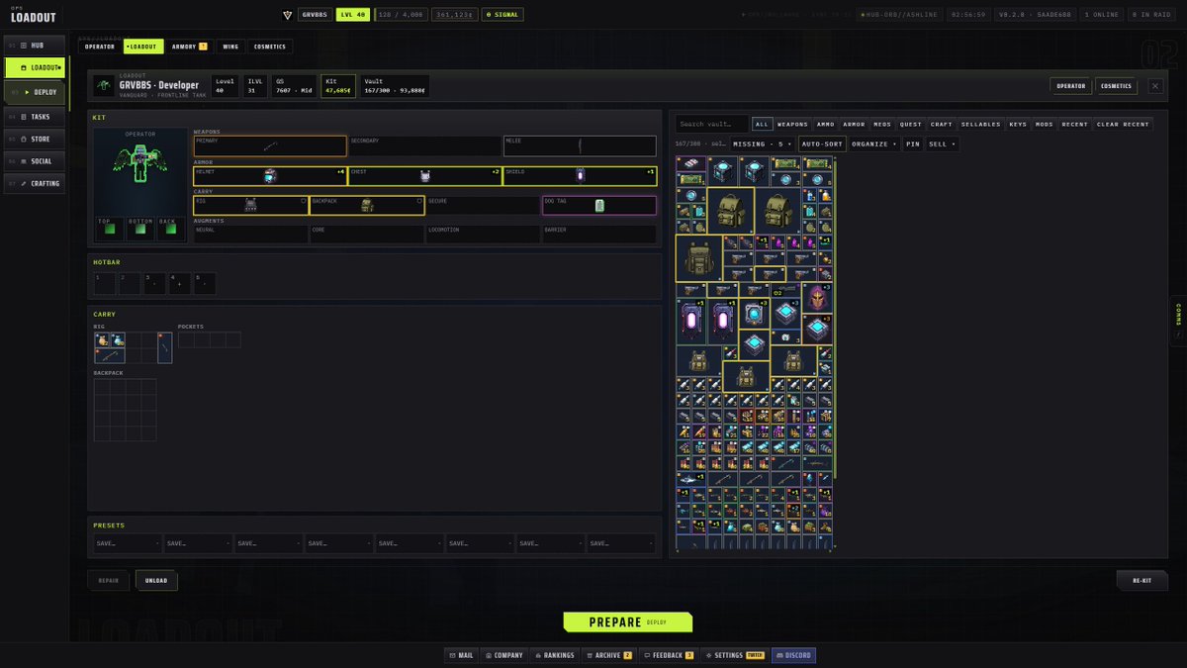Open Tasks in the left sidebar
The width and height of the screenshot is (1187, 668).
click(x=34, y=116)
